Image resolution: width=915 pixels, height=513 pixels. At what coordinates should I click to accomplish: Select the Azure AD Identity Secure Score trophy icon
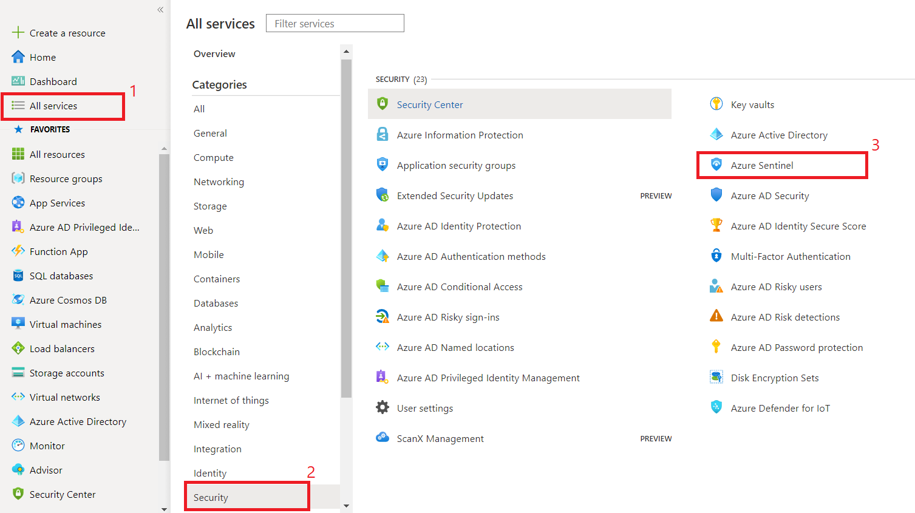coord(716,225)
